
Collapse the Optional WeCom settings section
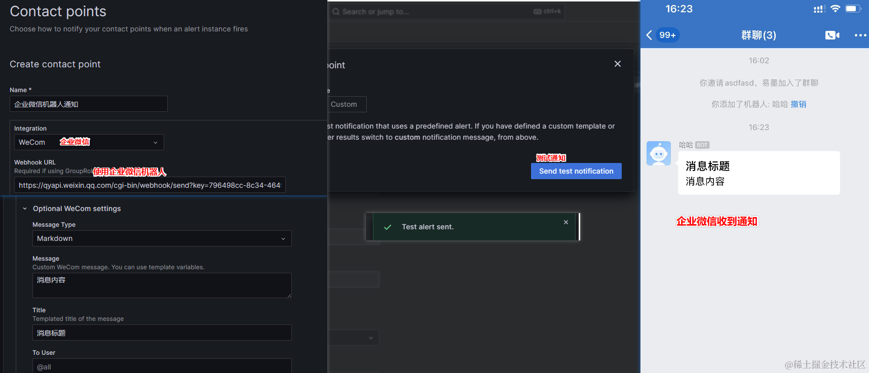point(25,209)
